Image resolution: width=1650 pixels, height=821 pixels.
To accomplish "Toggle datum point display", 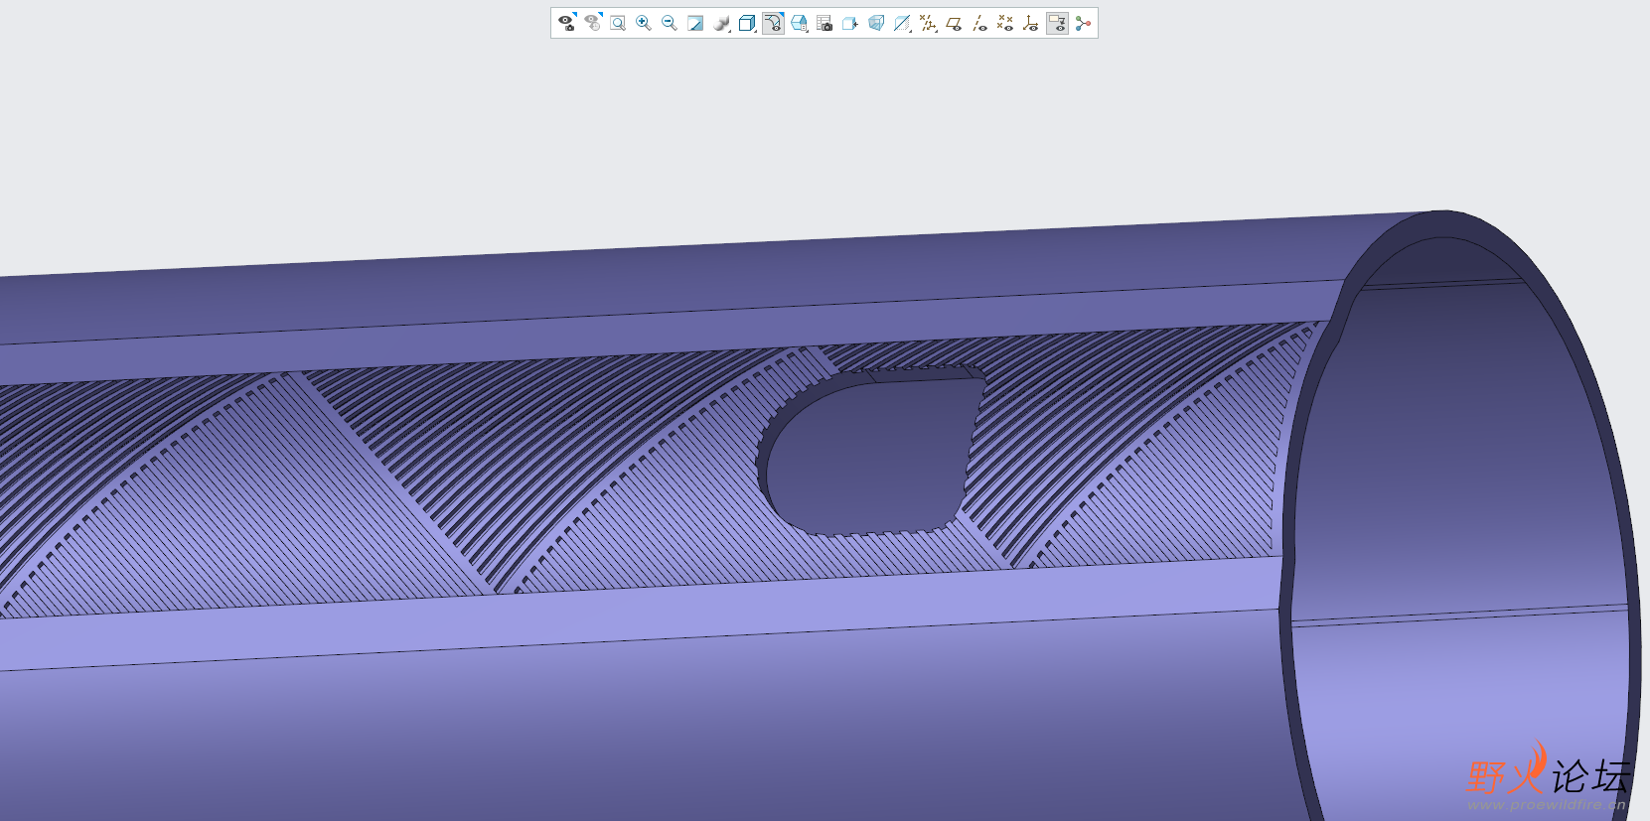I will (1005, 23).
